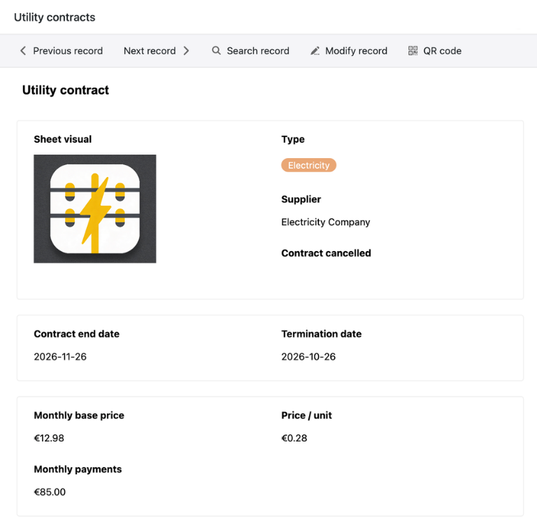Click the magnifying glass search icon

click(217, 51)
